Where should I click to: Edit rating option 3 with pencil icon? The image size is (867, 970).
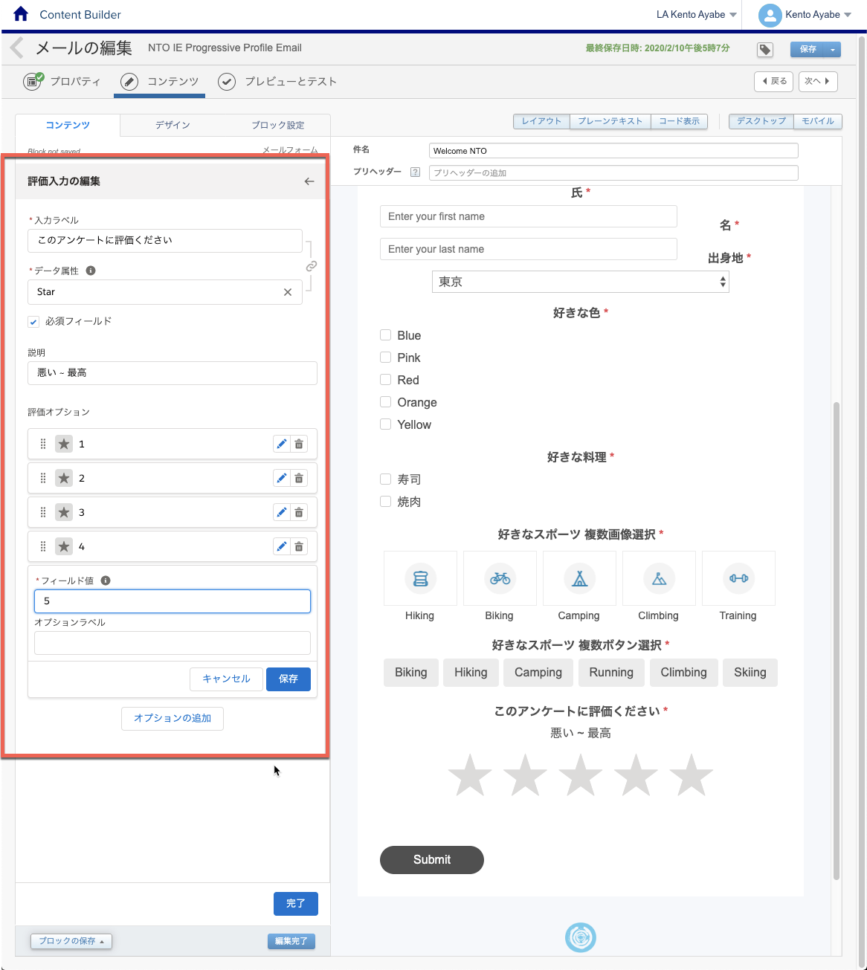click(281, 512)
